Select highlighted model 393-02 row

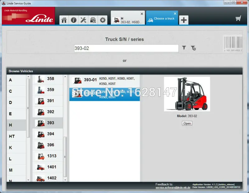coord(105,94)
